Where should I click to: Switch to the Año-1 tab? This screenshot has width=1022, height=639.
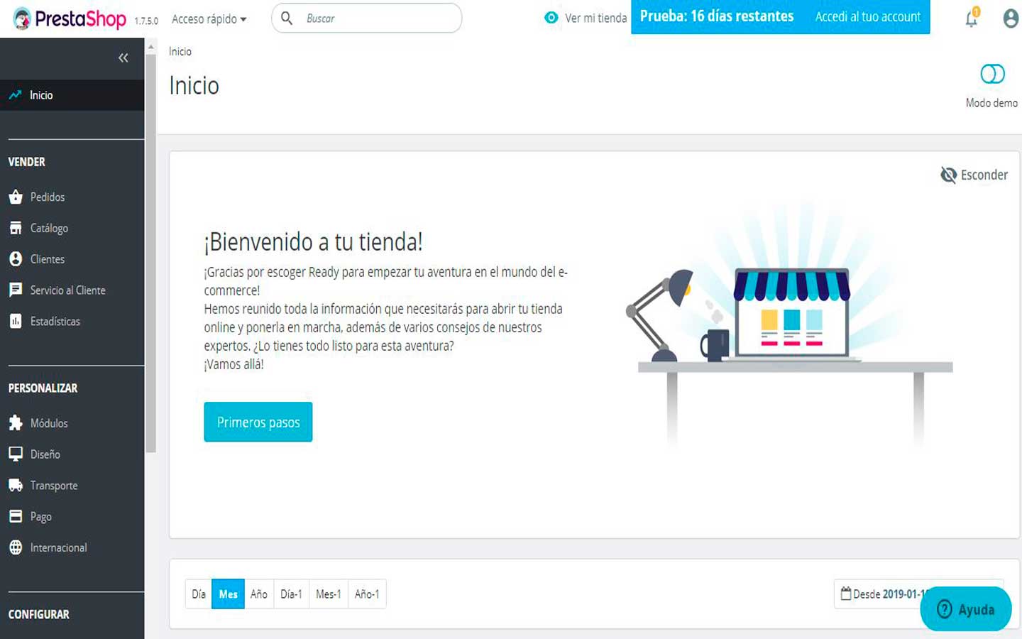pyautogui.click(x=367, y=594)
